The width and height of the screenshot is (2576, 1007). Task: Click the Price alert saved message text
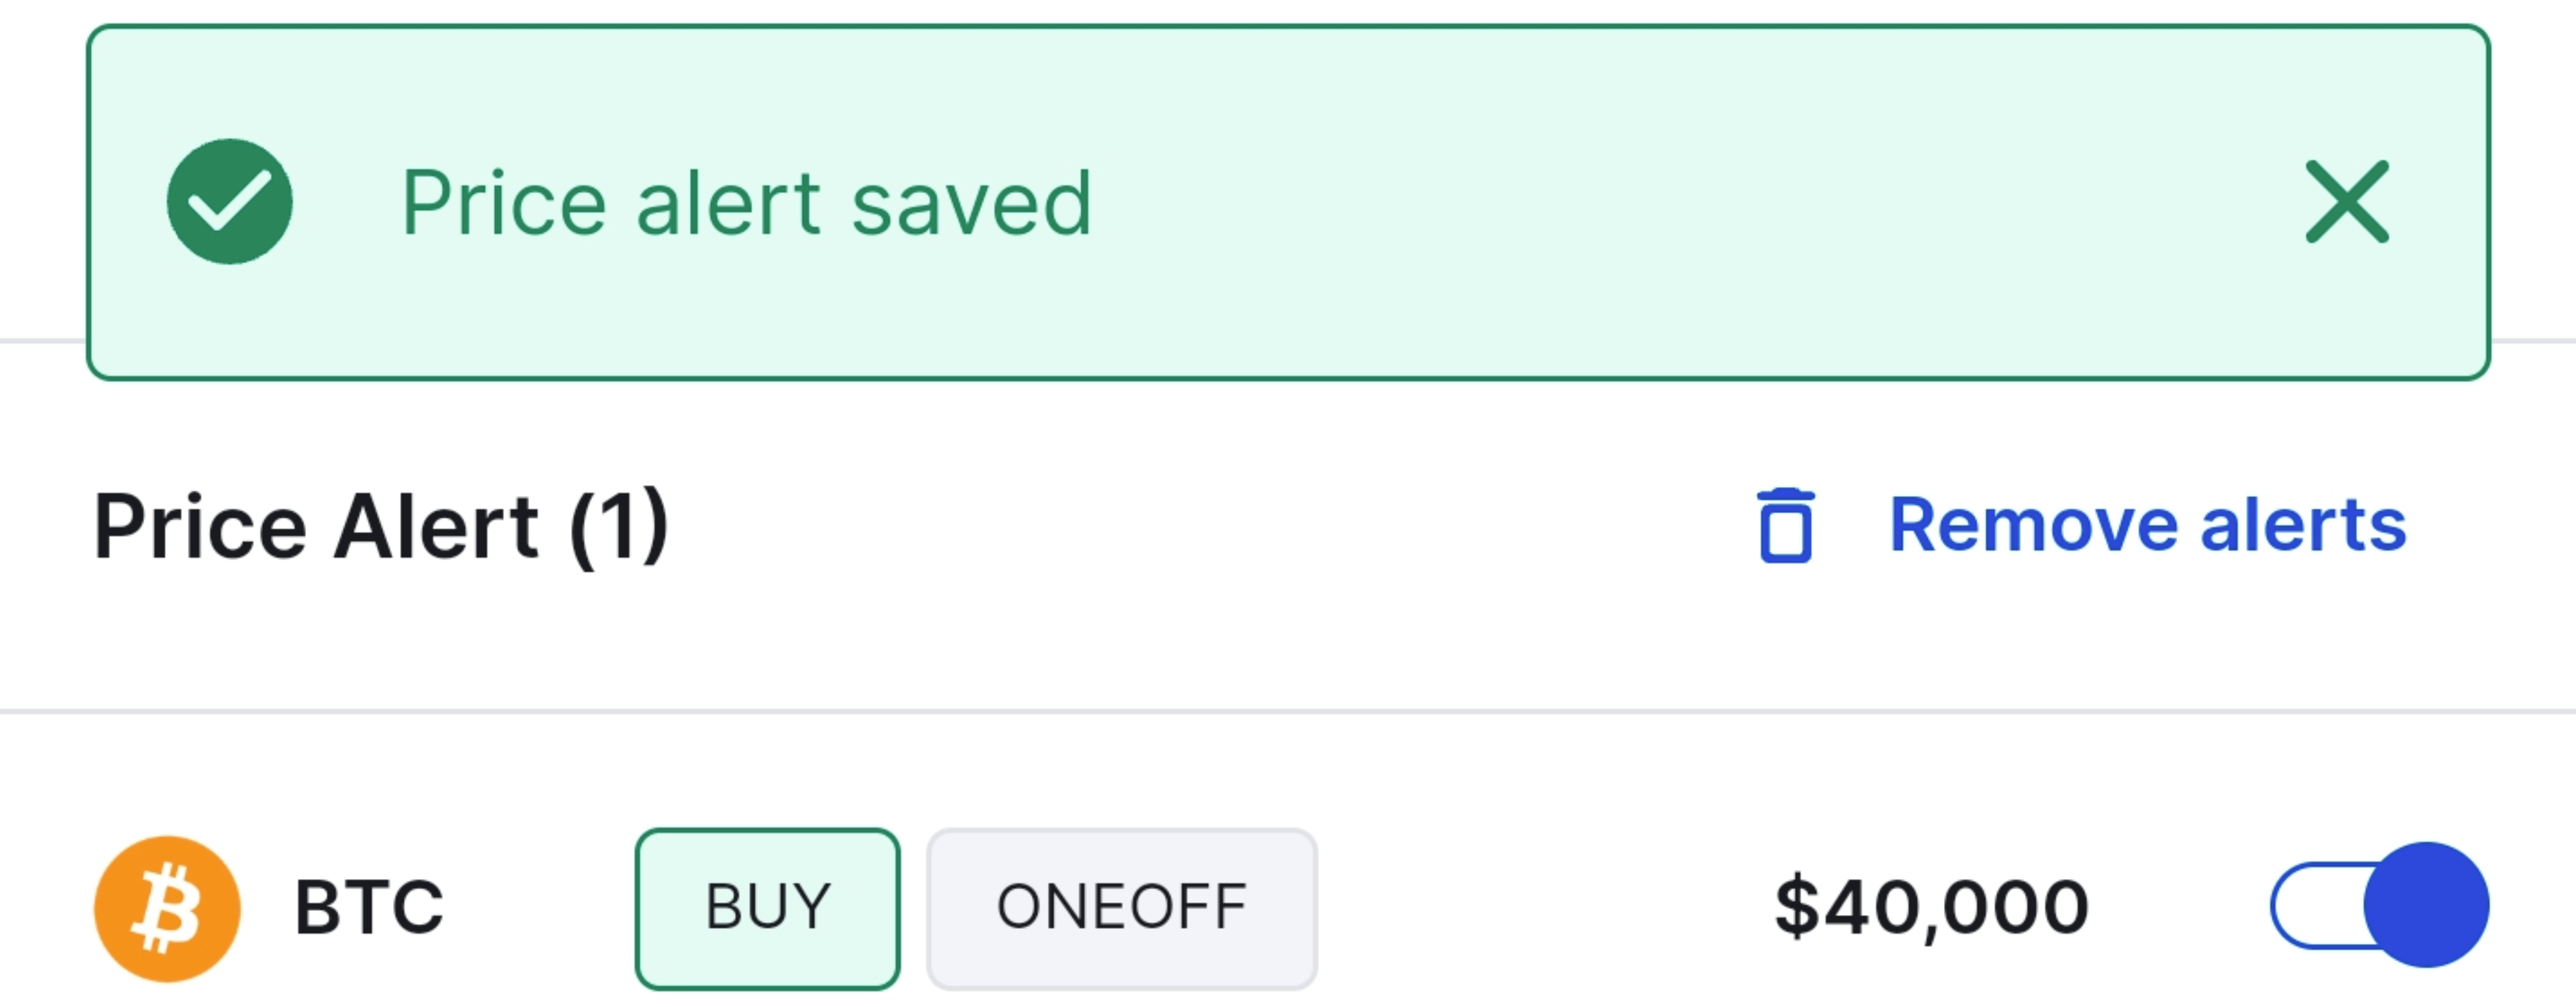coord(746,204)
